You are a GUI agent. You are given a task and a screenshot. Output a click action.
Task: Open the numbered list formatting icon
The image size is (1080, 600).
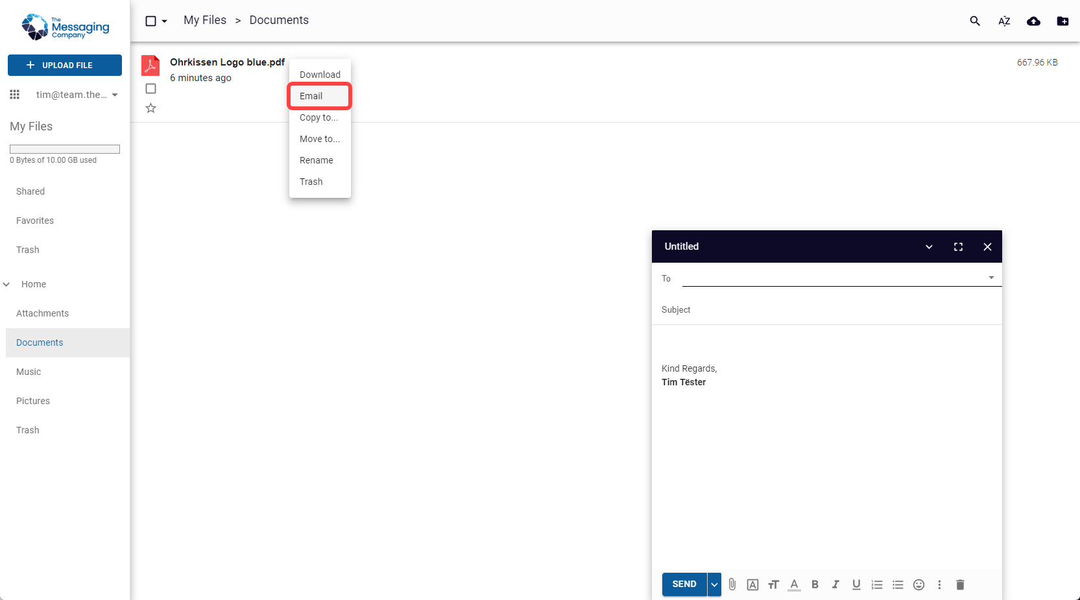pos(877,584)
